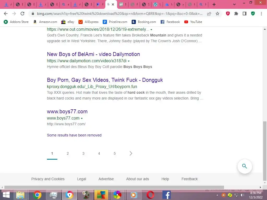267x200 pixels.
Task: Open the Chrome three-dot menu
Action: pyautogui.click(x=261, y=14)
